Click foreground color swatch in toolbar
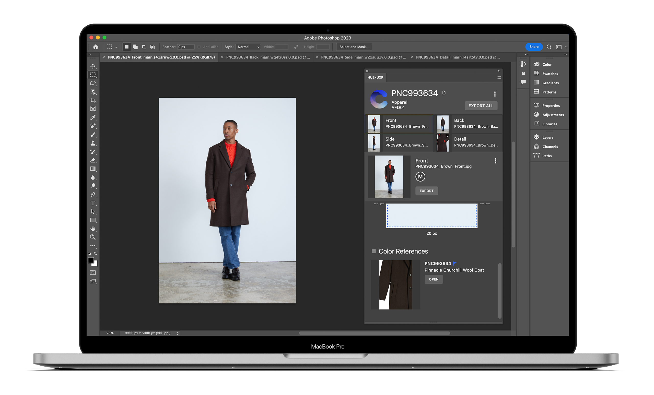Viewport: 654px width, 395px height. pos(91,260)
